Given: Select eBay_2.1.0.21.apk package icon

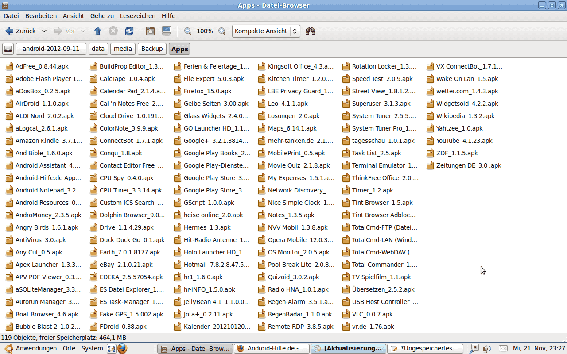Looking at the screenshot, I should click(x=93, y=265).
